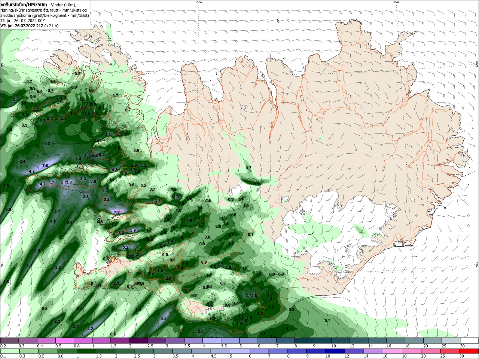Click the '0.2' label in the upper legend row

pyautogui.click(x=3, y=346)
